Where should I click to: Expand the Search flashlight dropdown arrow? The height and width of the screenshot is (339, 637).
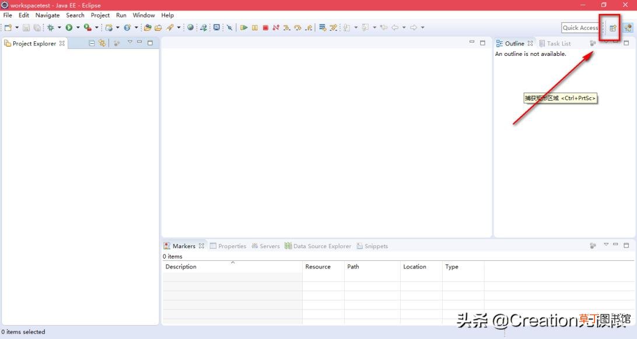(178, 27)
